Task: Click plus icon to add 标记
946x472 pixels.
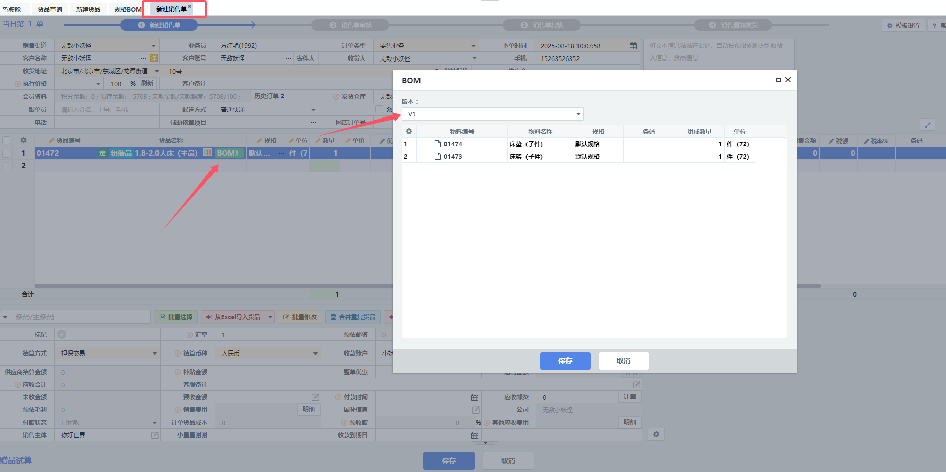Action: (x=62, y=334)
